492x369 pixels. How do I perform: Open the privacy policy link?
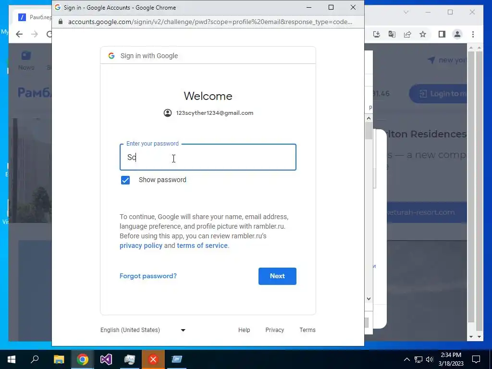[141, 246]
